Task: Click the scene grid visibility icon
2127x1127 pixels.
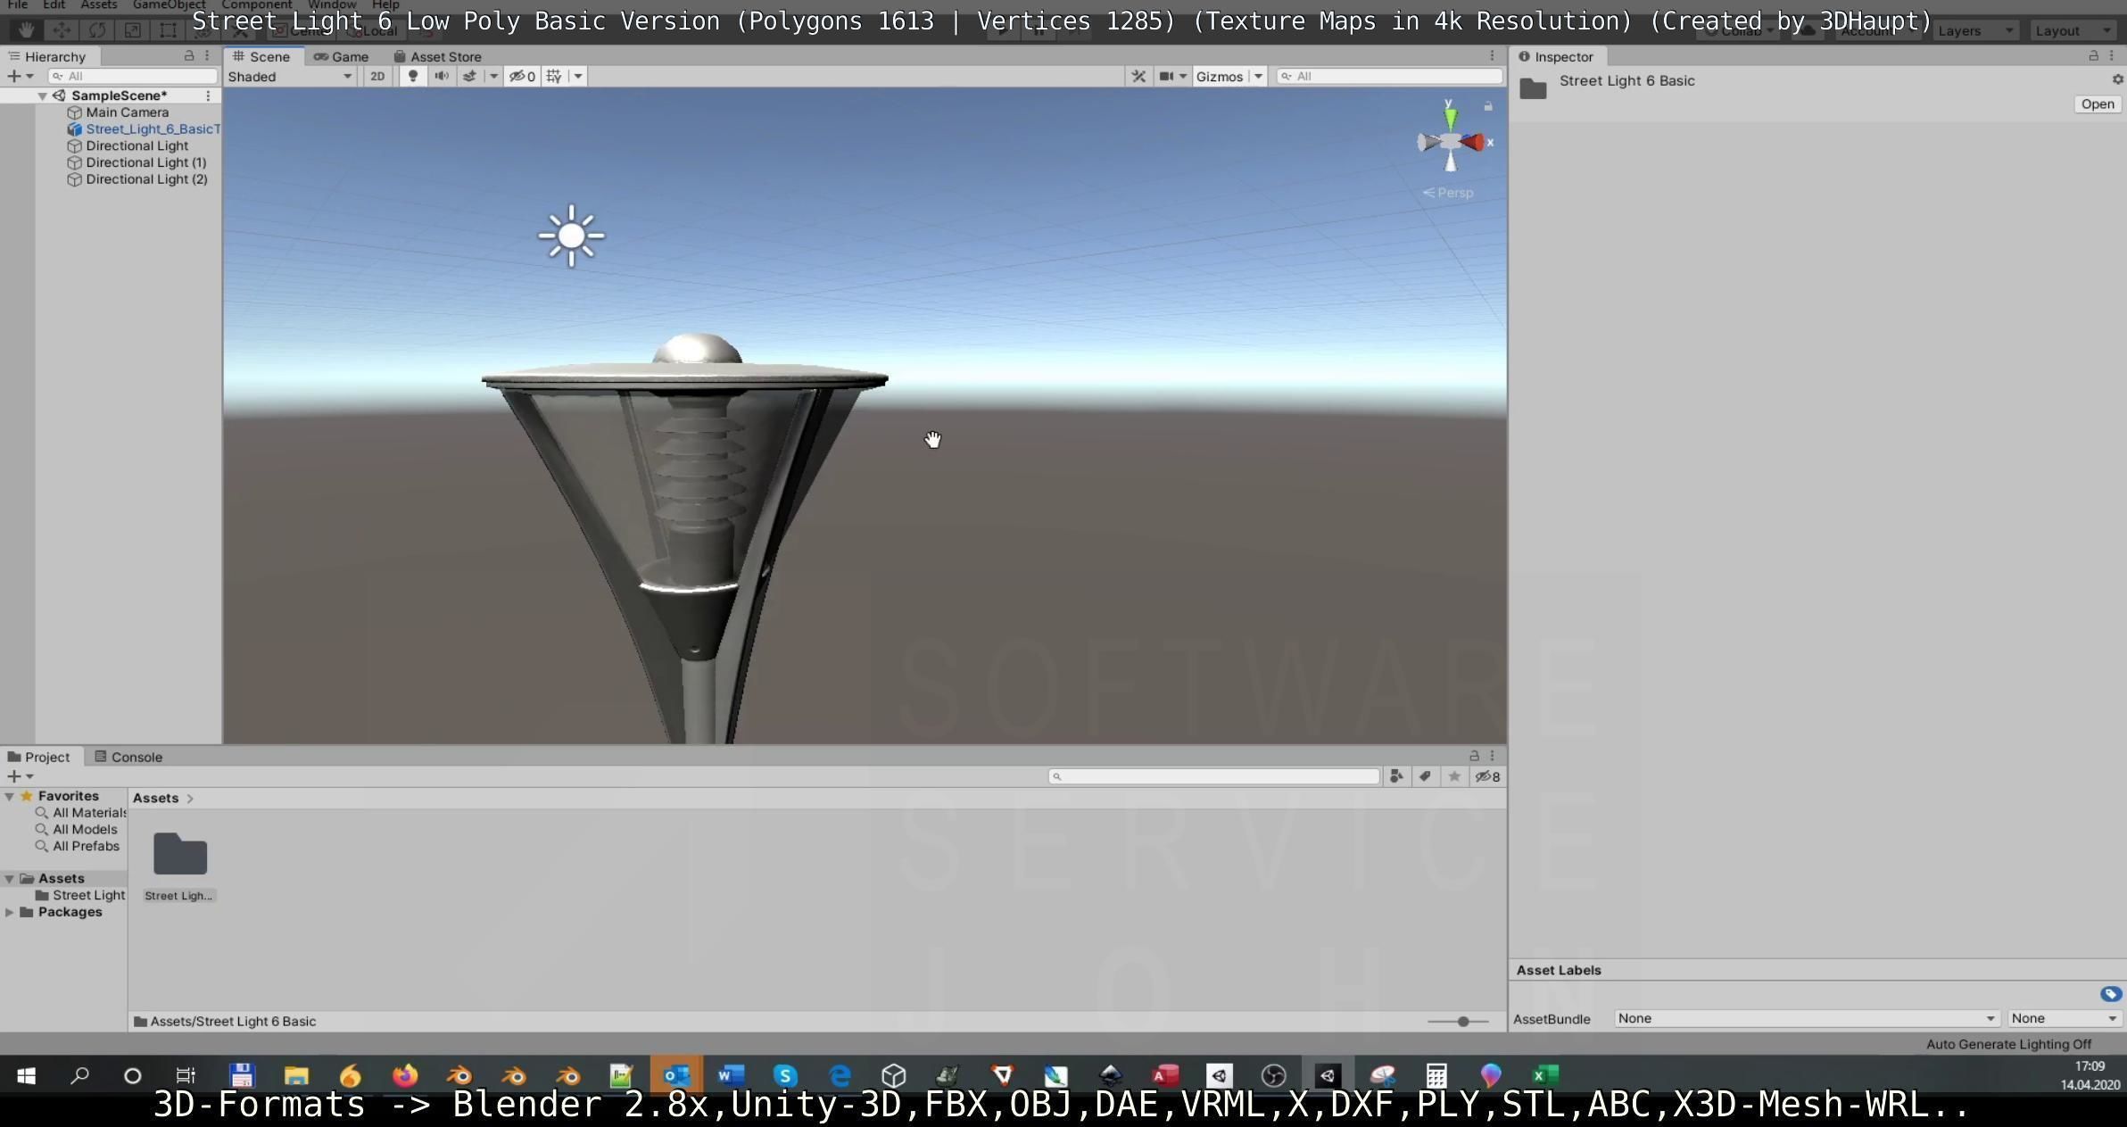Action: click(554, 77)
